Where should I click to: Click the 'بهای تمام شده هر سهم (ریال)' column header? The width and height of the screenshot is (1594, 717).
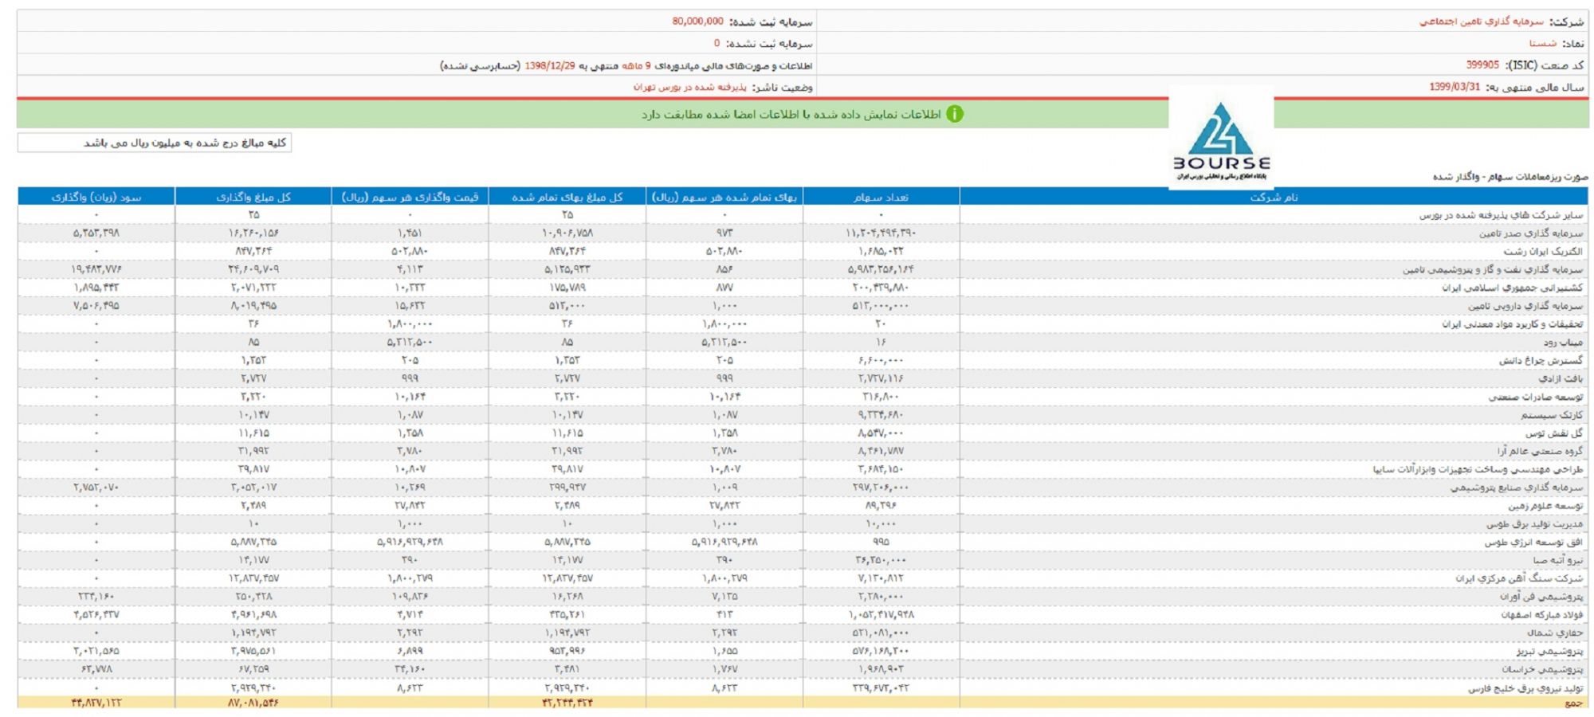(724, 197)
